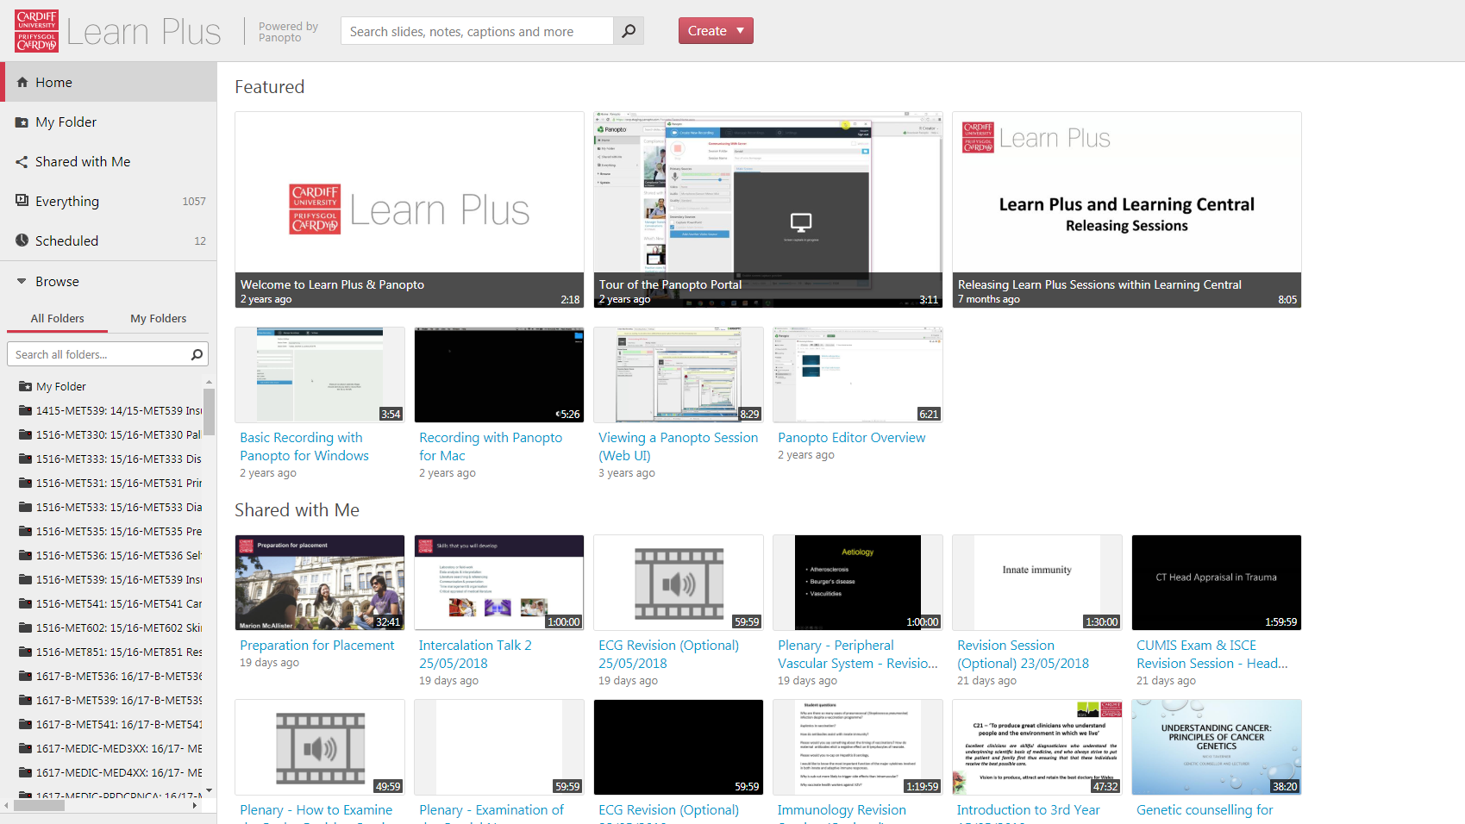Open the Innate immunity revision session thumbnail
1465x824 pixels.
pyautogui.click(x=1037, y=583)
